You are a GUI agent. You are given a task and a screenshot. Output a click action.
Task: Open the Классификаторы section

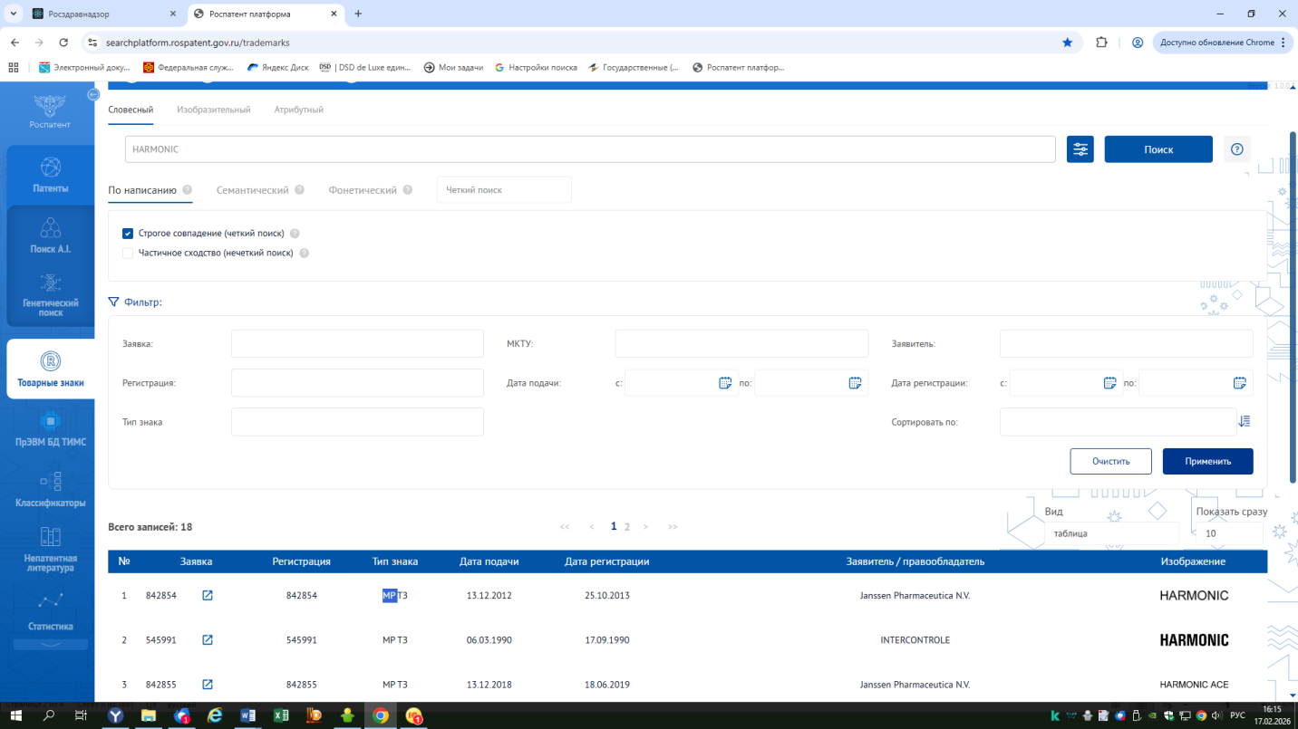pos(51,490)
